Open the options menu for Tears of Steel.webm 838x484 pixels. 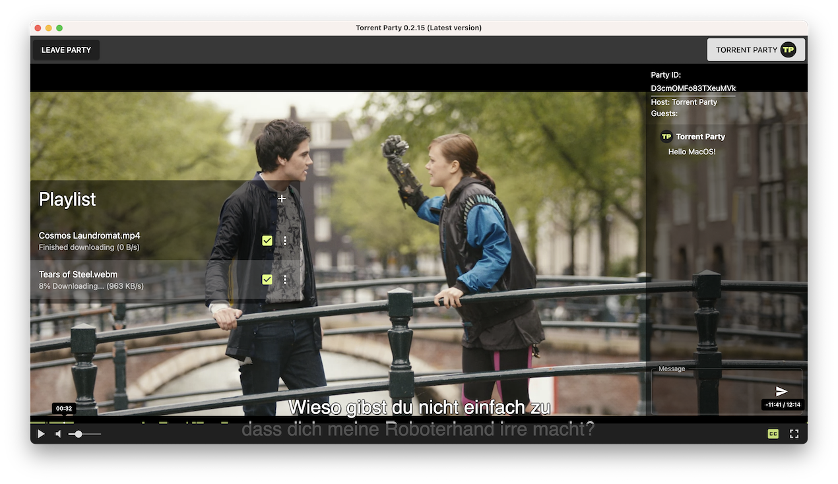point(285,280)
